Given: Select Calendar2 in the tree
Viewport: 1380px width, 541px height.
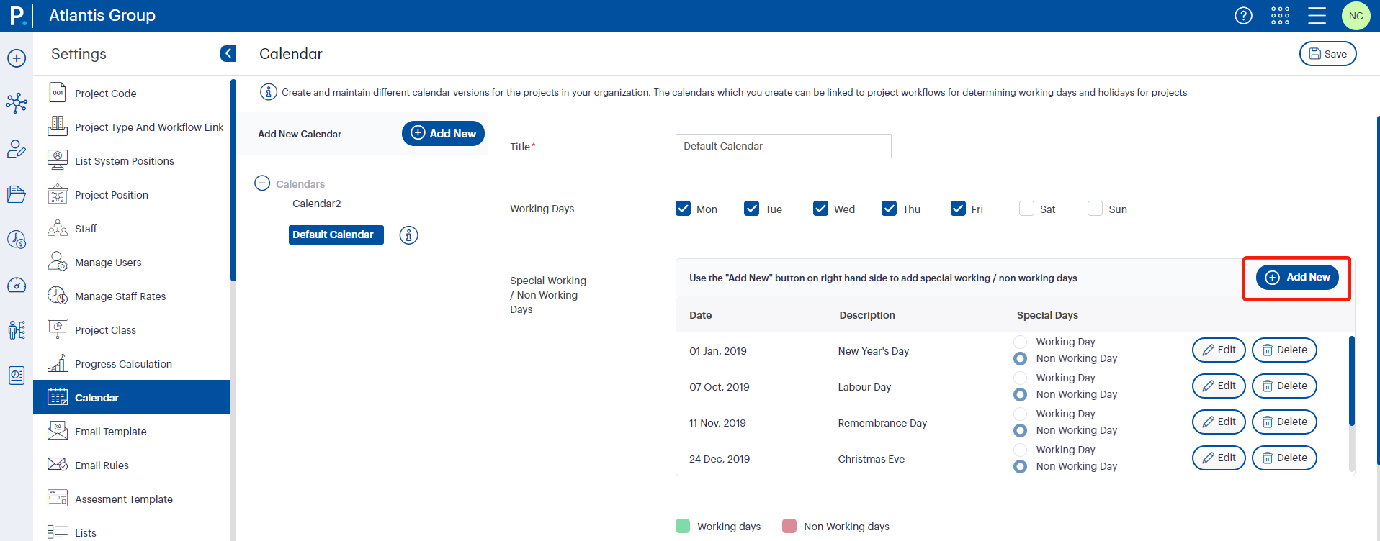Looking at the screenshot, I should point(317,204).
